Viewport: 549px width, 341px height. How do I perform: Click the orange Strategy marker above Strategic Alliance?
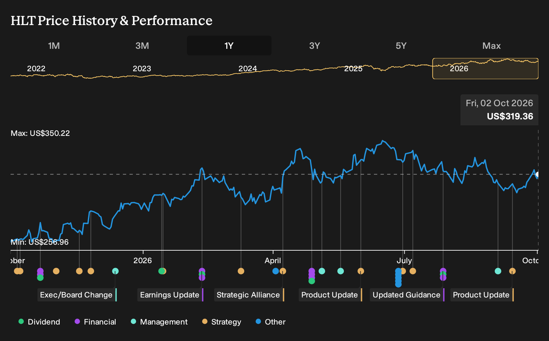click(x=283, y=271)
